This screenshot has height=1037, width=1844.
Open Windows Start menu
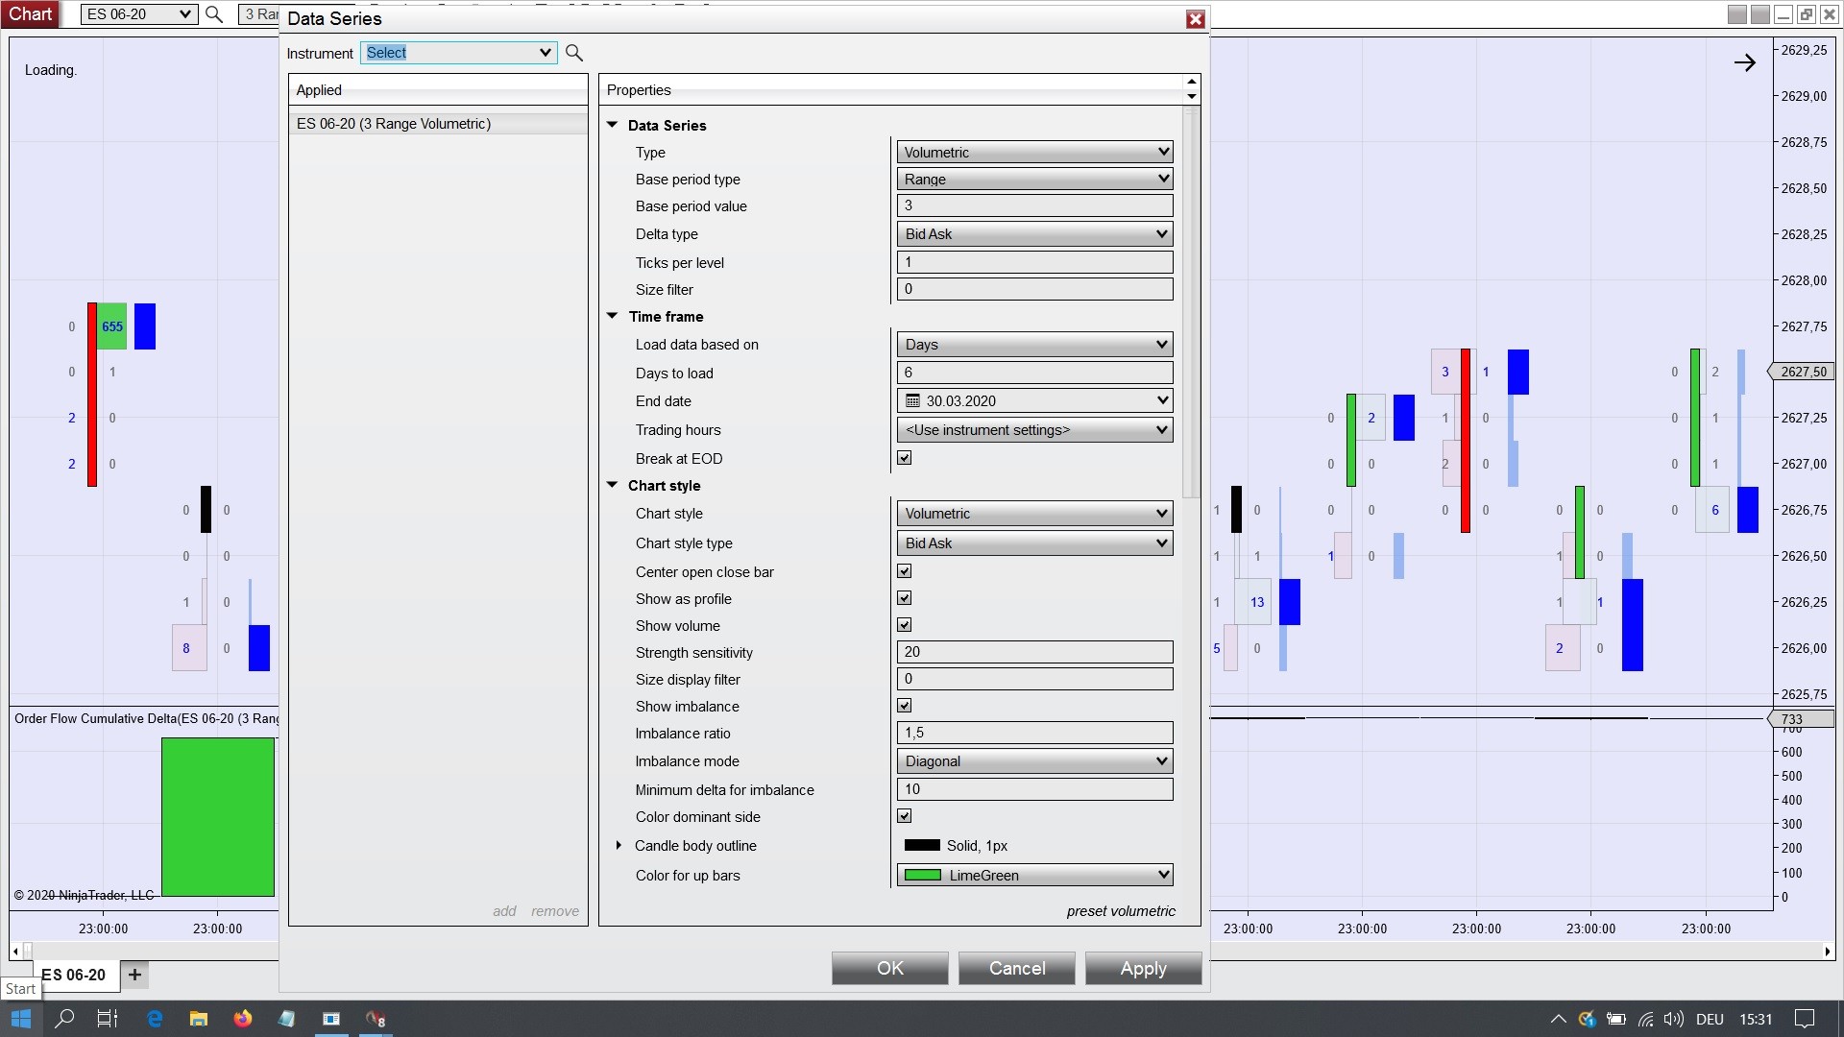21,1019
